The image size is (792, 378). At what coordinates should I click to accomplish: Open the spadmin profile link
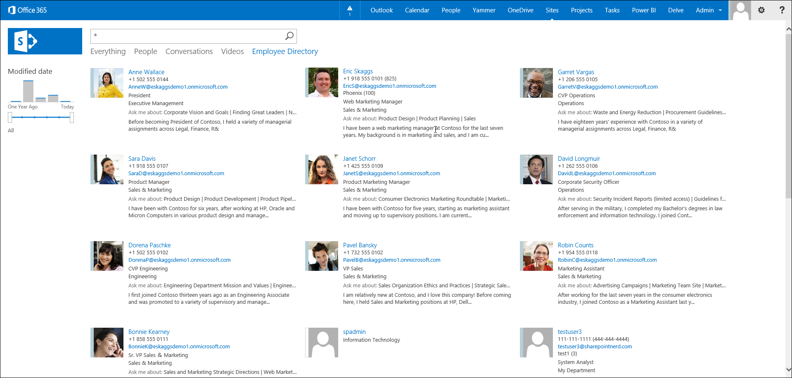point(354,331)
